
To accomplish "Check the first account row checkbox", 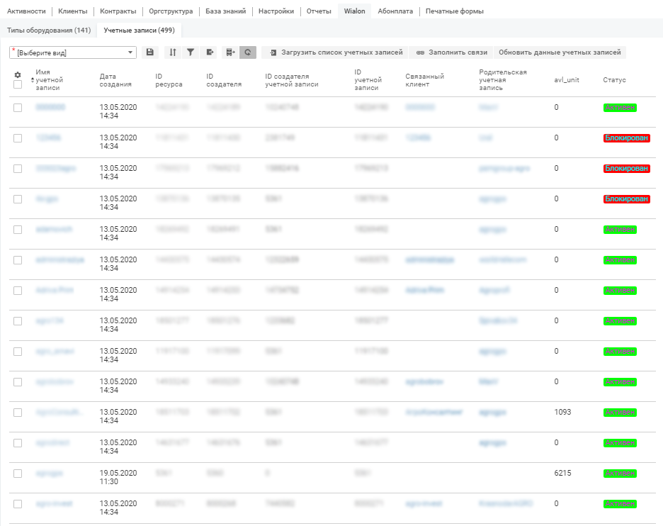I will click(18, 108).
